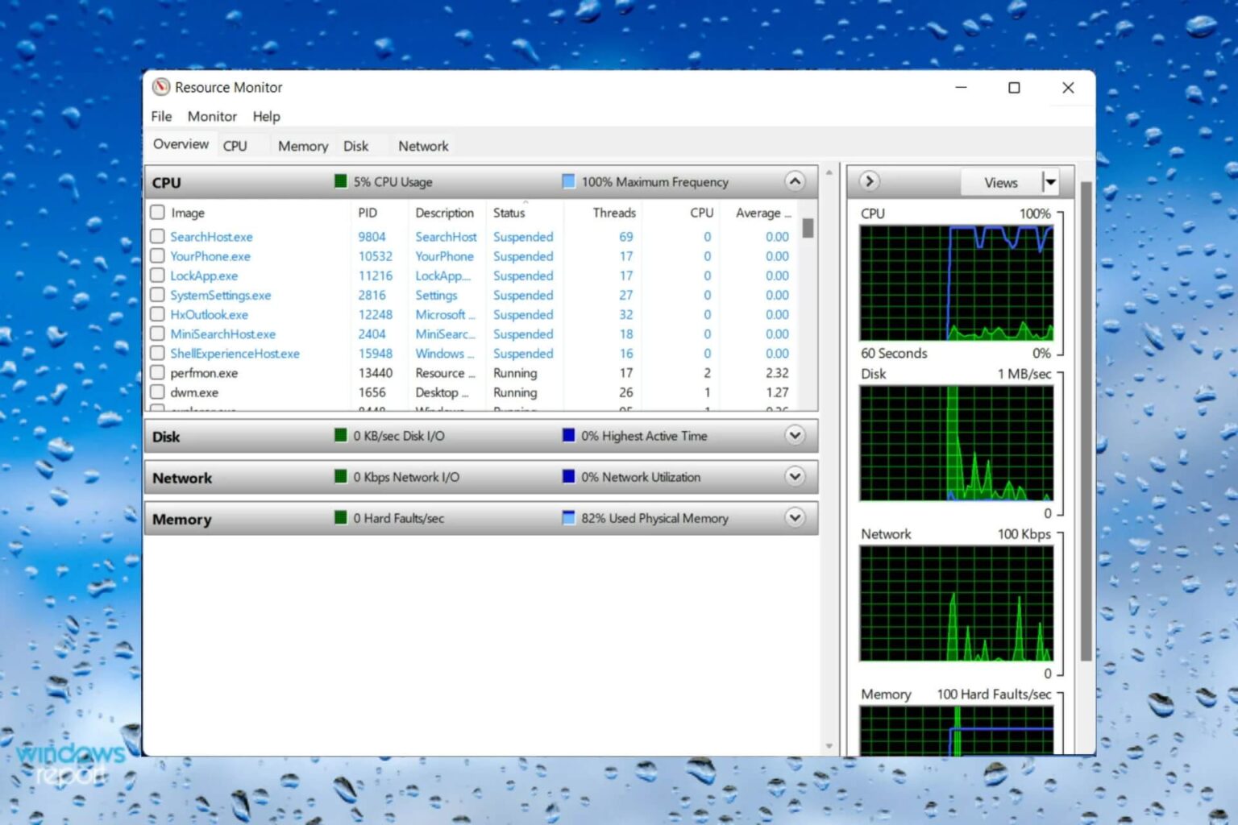The width and height of the screenshot is (1238, 825).
Task: Check the SearchHost.exe process checkbox
Action: coord(156,235)
